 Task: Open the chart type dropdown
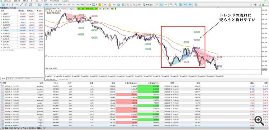tap(89, 5)
